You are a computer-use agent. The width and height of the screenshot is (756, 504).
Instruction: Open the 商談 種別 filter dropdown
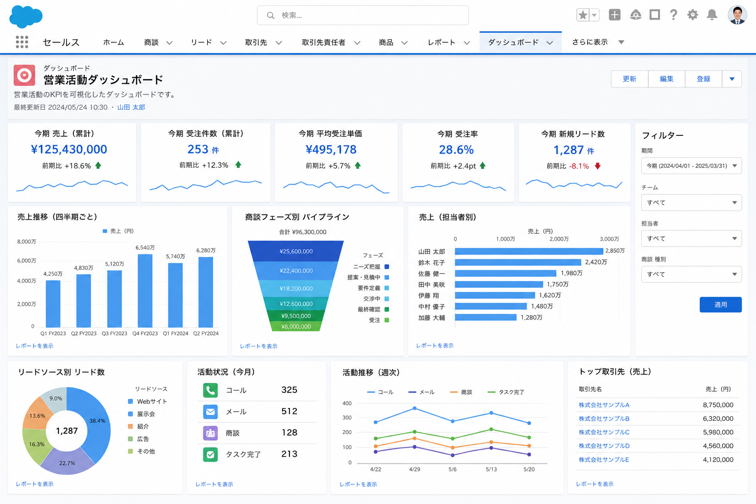pyautogui.click(x=691, y=274)
